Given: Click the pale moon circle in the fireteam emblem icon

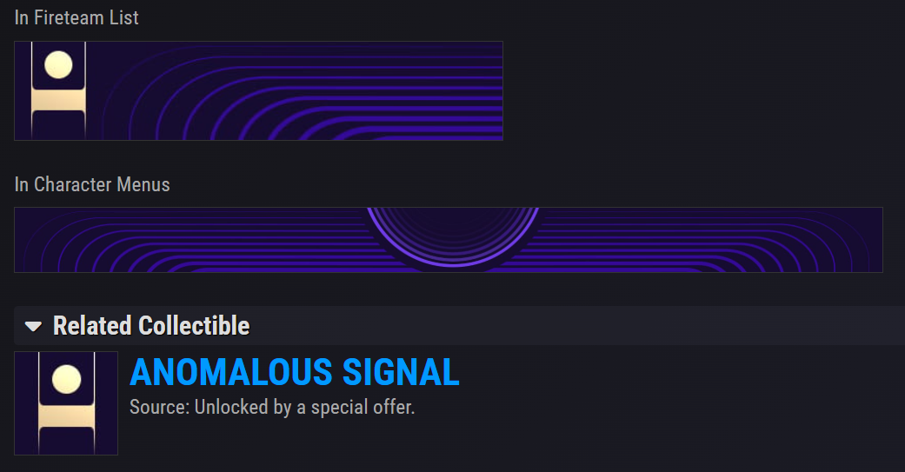Looking at the screenshot, I should coord(58,64).
